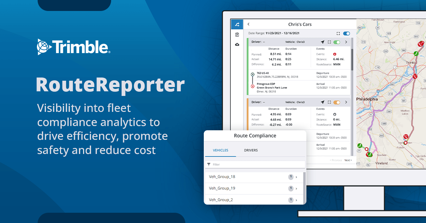Switch to the DRIVERS tab
426x223 pixels.
pos(251,150)
